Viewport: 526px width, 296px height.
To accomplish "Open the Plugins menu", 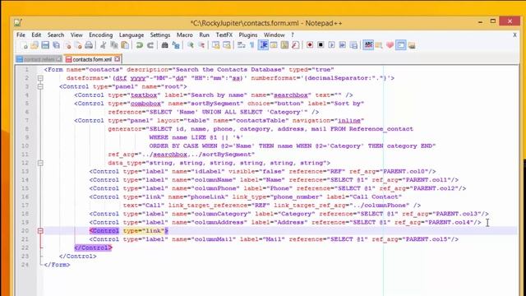I will [x=248, y=35].
